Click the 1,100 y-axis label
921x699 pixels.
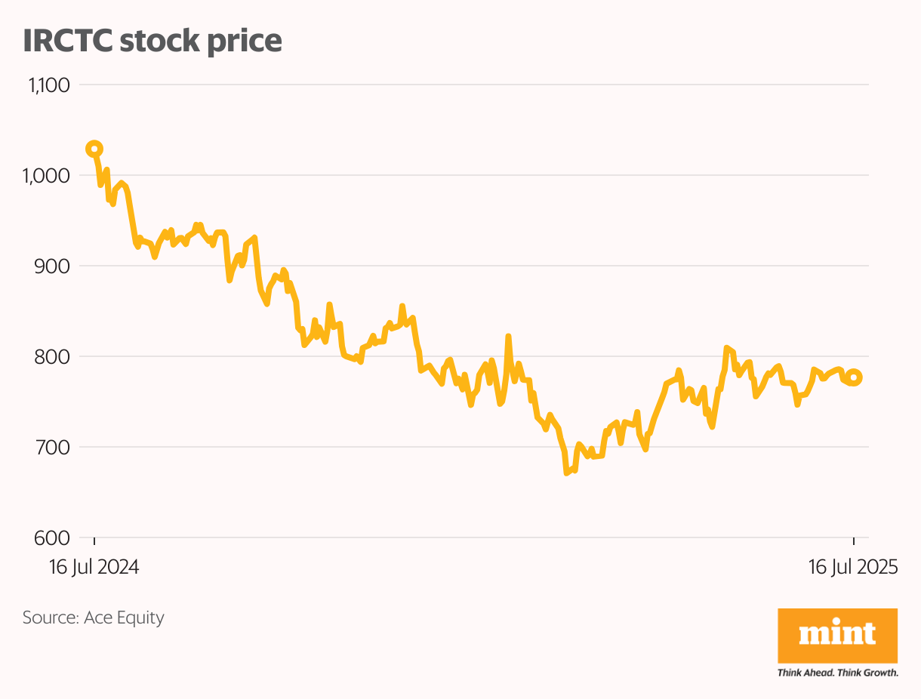(x=49, y=85)
